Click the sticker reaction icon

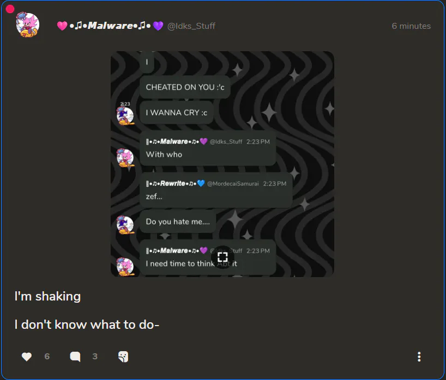123,357
